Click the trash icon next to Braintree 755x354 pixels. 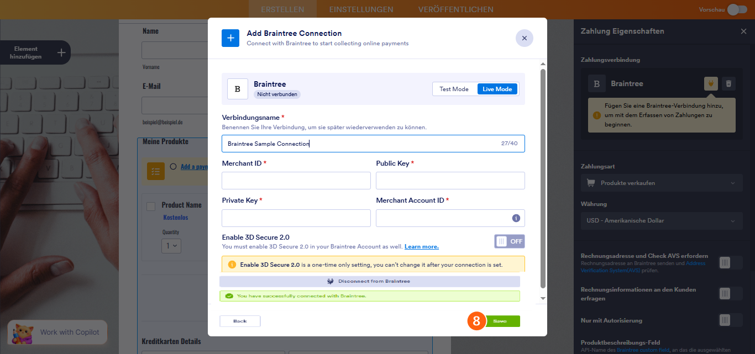pyautogui.click(x=728, y=83)
